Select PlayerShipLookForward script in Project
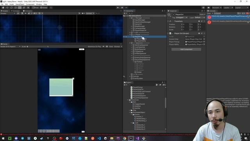Image resolution: width=250 pixels, height=141 pixels. pyautogui.click(x=141, y=92)
